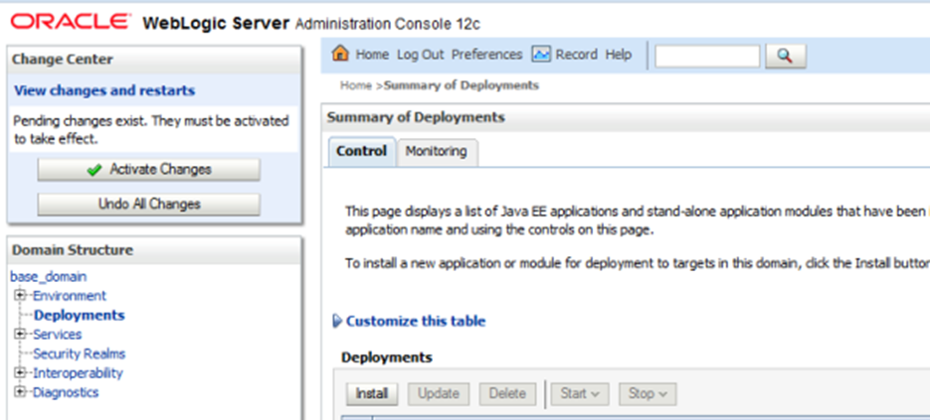Viewport: 930px width, 420px height.
Task: Click the Oracle logo
Action: click(72, 23)
